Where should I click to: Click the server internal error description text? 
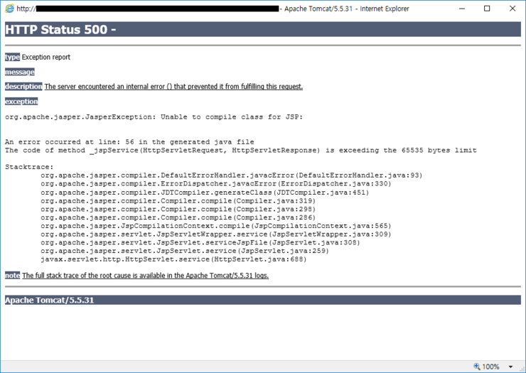[173, 87]
